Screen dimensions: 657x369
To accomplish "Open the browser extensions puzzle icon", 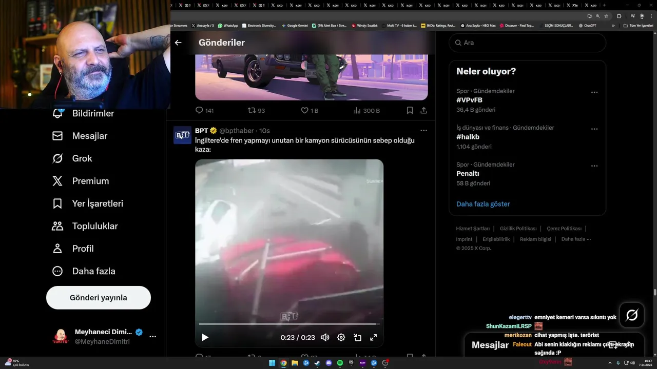I will click(619, 16).
